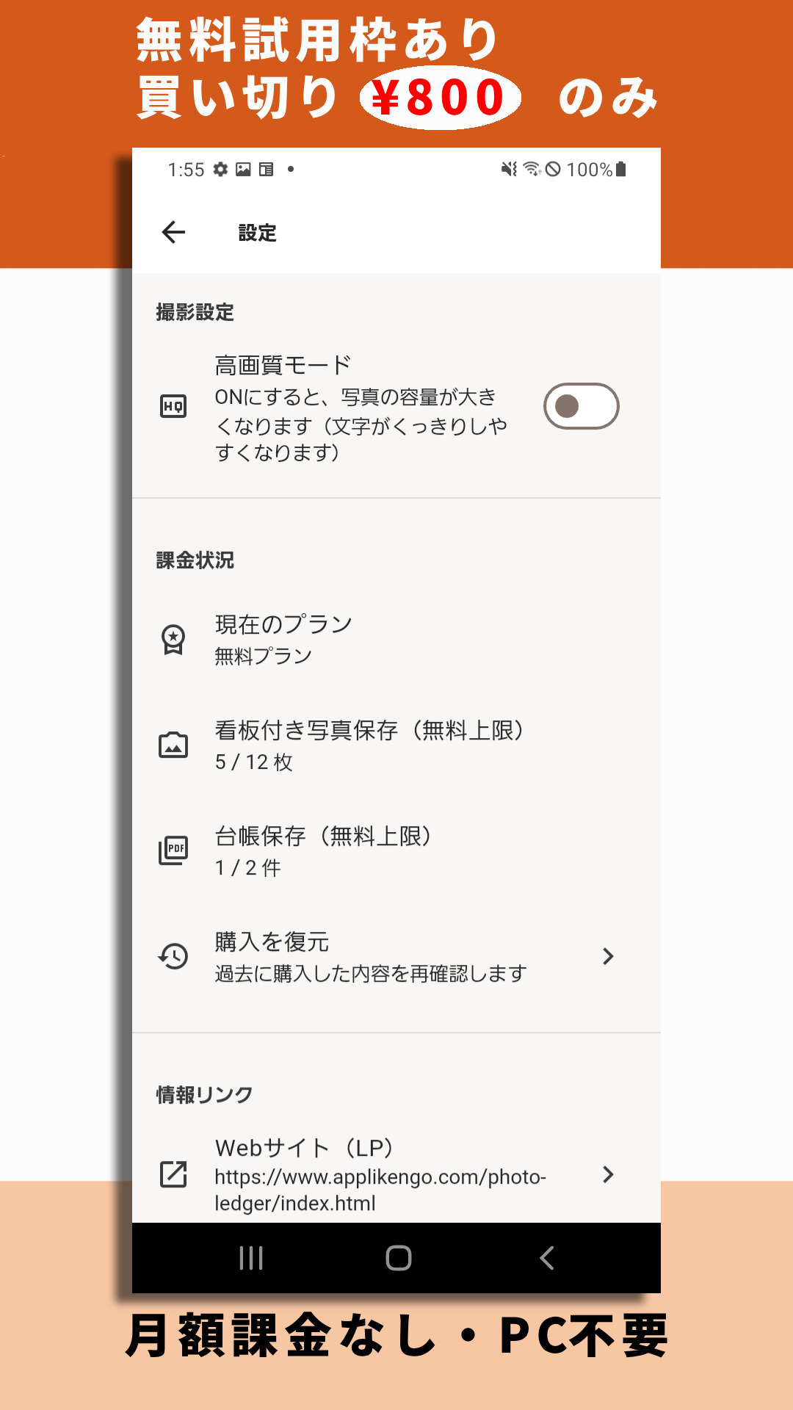
Task: Tap the restore-history clock icon beside 購入を復元
Action: click(173, 955)
